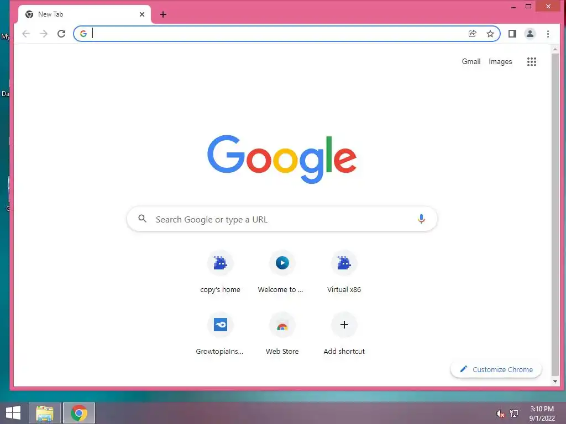Open the Chrome three-dot menu

point(548,34)
